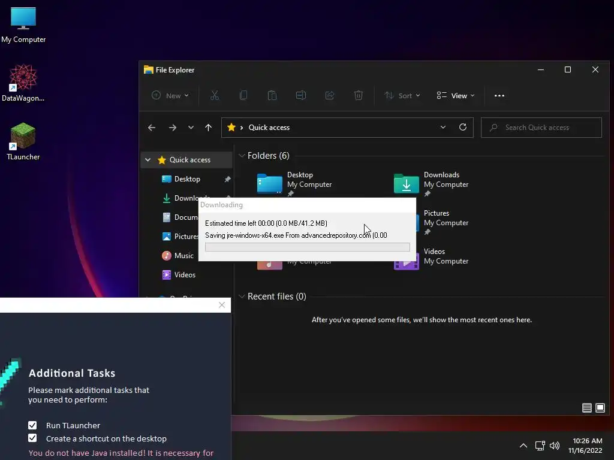Close the TLauncher installer window
The image size is (614, 460).
(x=222, y=305)
